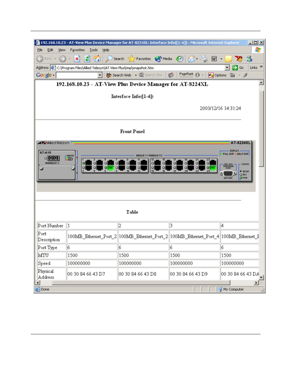Click port 6 showing green 100
This screenshot has height=366, width=283.
pos(111,168)
